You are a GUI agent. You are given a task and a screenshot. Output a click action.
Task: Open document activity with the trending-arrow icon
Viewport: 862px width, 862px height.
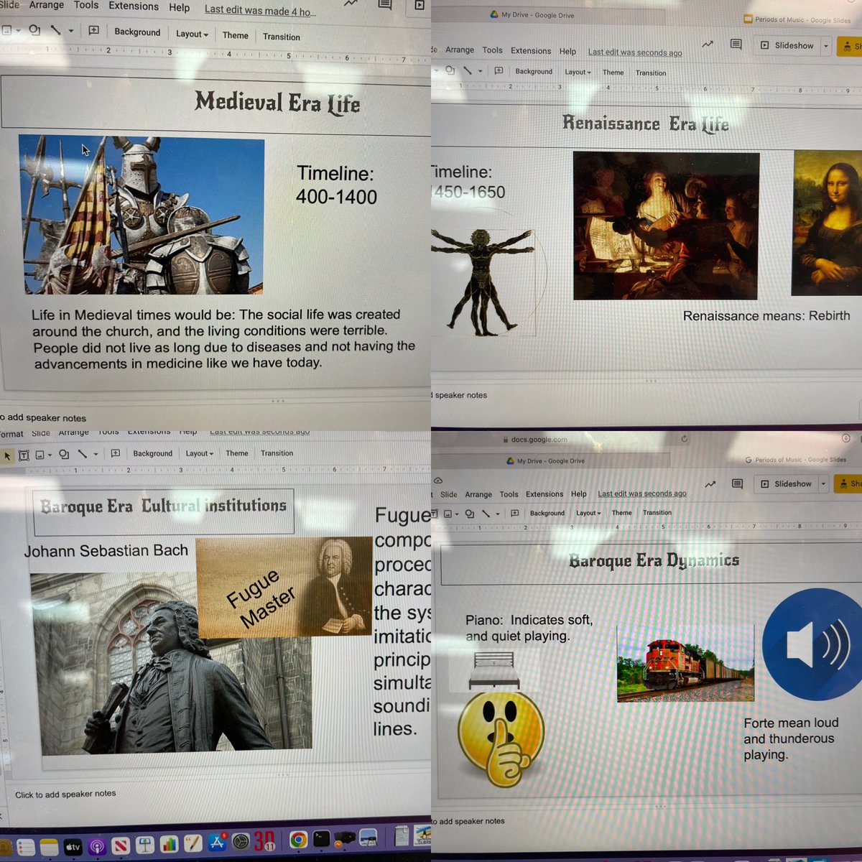click(708, 45)
